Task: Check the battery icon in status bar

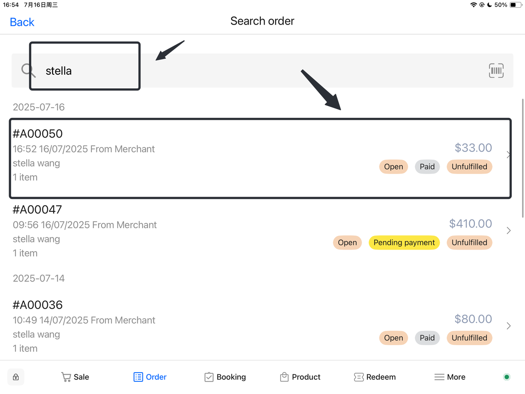Action: pos(515,5)
